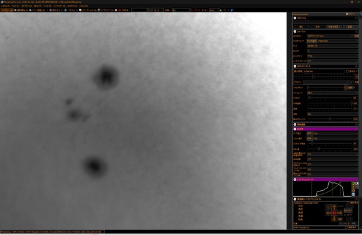Toggle the checkbox at the right of the Format header
Screen dimensions: 362x235
(x=357, y=31)
